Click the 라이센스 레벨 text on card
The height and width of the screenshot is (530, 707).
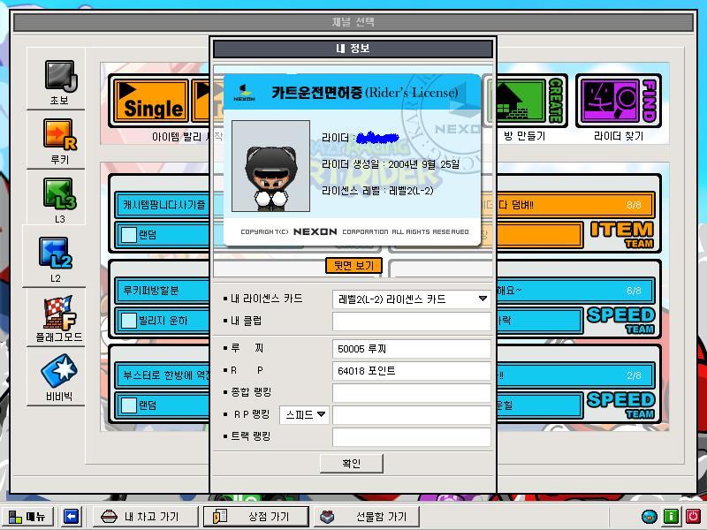pos(377,191)
